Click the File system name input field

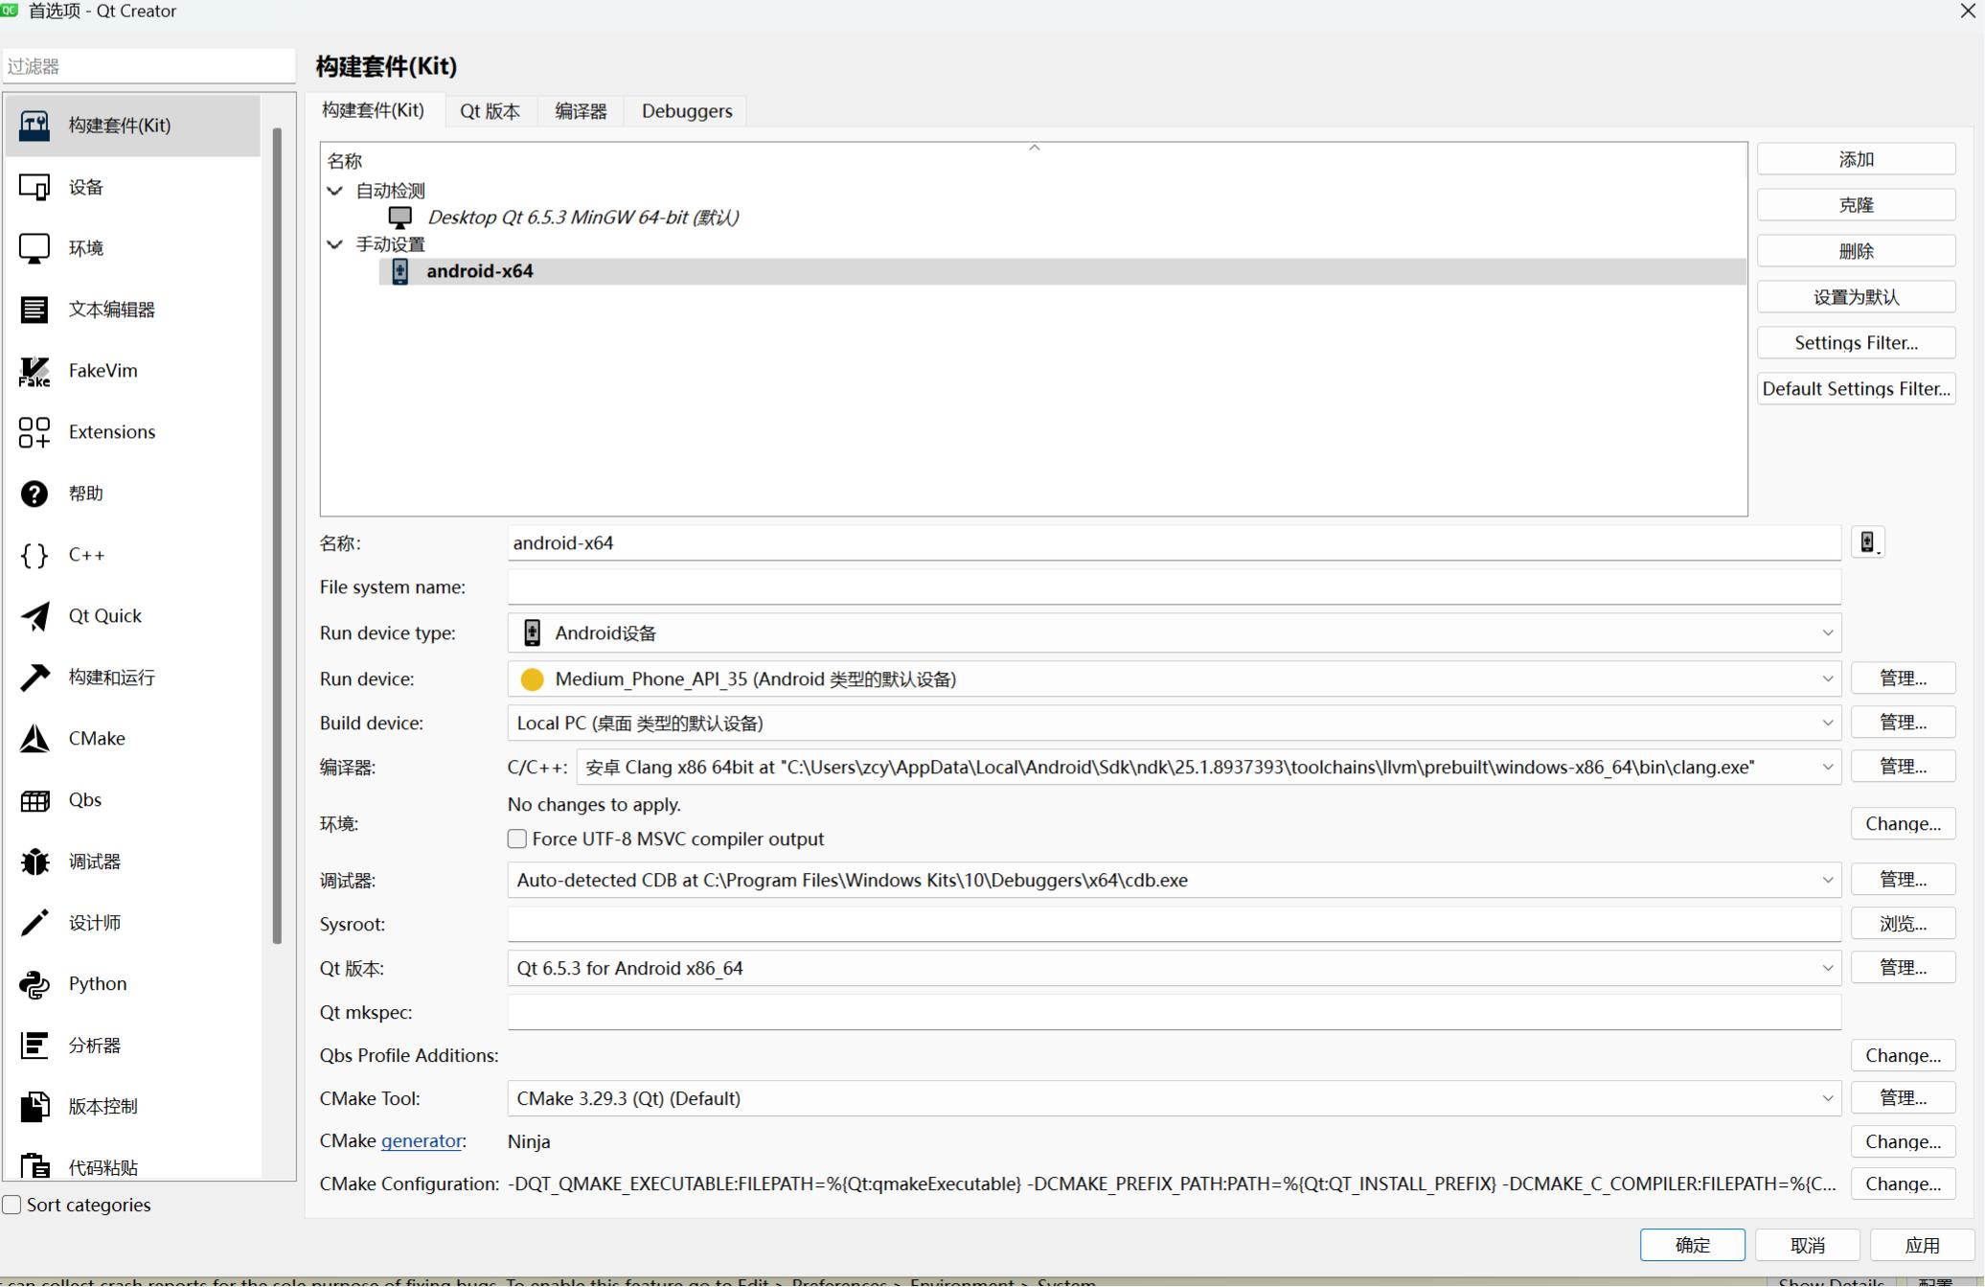[1174, 587]
